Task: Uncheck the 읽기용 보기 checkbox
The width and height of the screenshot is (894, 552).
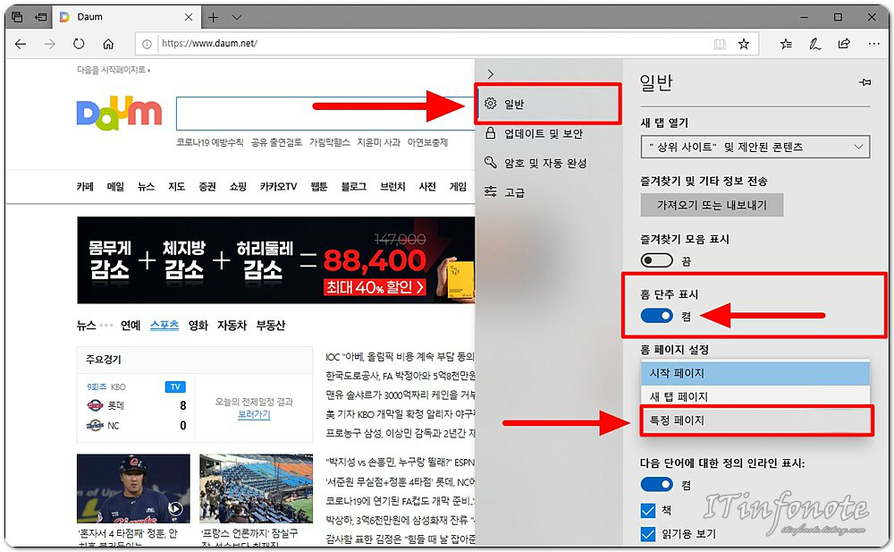Action: click(647, 534)
